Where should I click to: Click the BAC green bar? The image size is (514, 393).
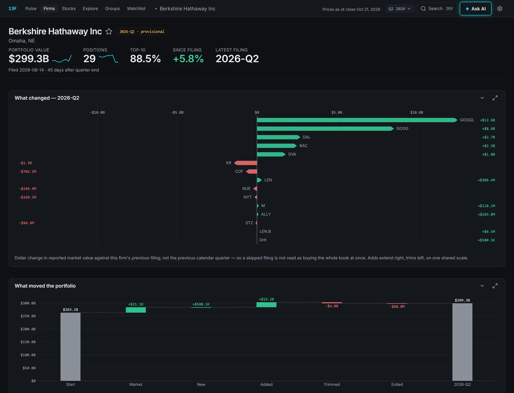pos(277,146)
